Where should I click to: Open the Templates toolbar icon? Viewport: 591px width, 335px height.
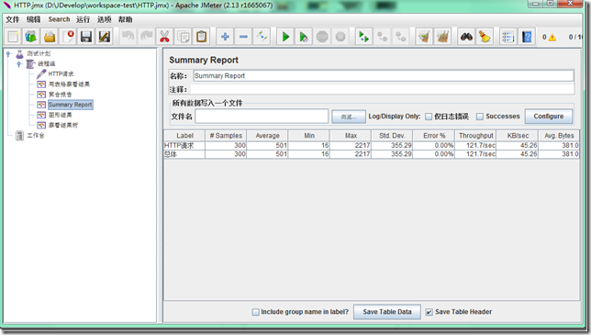(31, 37)
